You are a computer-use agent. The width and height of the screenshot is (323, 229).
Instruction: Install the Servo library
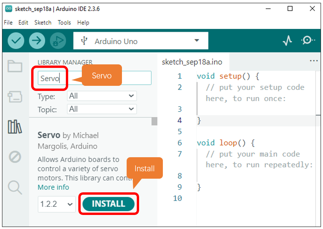coord(109,204)
